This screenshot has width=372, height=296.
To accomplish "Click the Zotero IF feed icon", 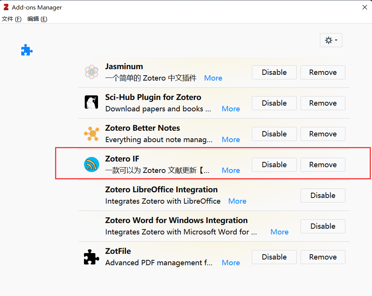I will pyautogui.click(x=92, y=165).
